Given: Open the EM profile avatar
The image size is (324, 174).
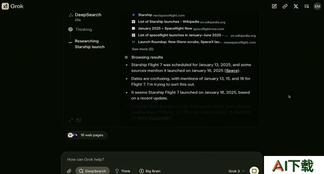Looking at the screenshot, I should click(x=317, y=6).
